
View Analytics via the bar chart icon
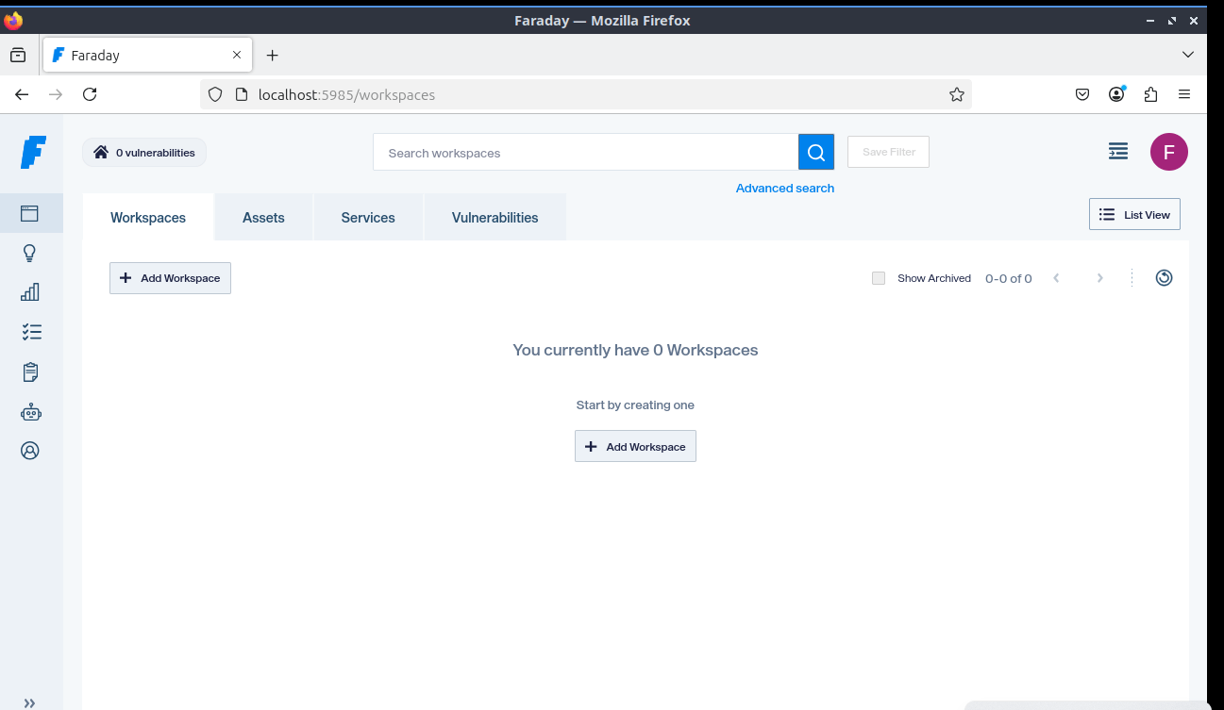tap(30, 292)
